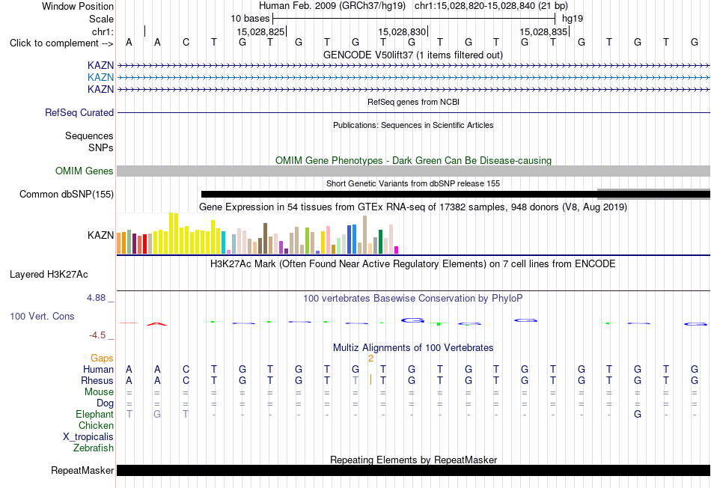The image size is (711, 488).
Task: Click the red A glyph in PhyloP track
Action: 157,324
